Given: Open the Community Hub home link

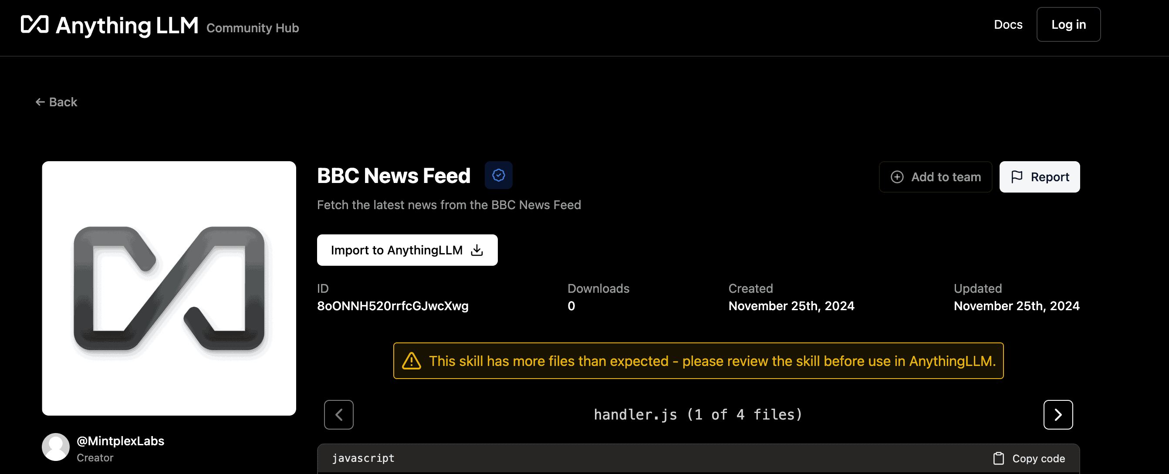Looking at the screenshot, I should click(252, 28).
